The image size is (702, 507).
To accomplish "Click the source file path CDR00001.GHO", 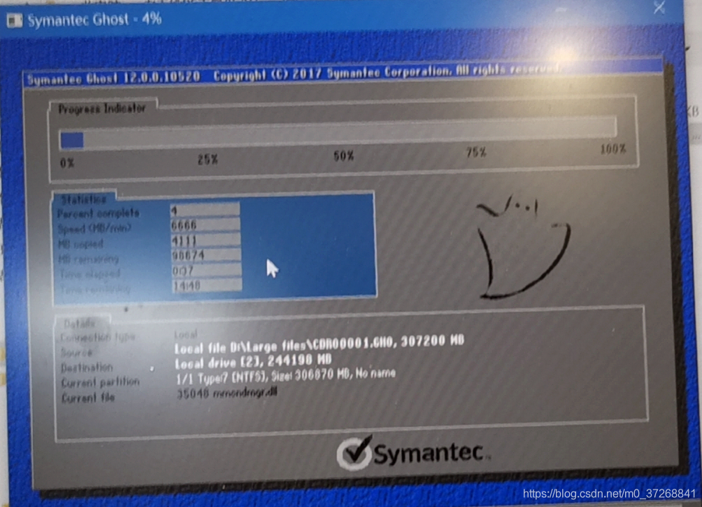I will tap(320, 345).
